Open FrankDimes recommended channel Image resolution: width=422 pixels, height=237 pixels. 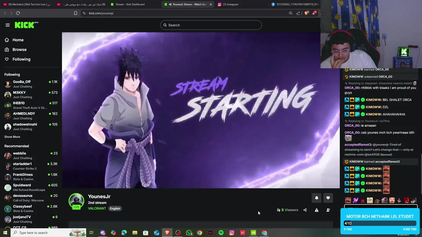31,177
